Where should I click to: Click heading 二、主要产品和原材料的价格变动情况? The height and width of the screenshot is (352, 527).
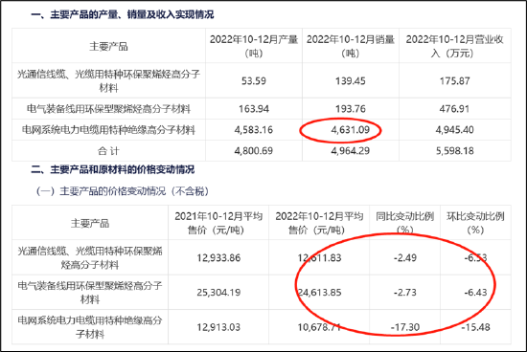pos(113,169)
